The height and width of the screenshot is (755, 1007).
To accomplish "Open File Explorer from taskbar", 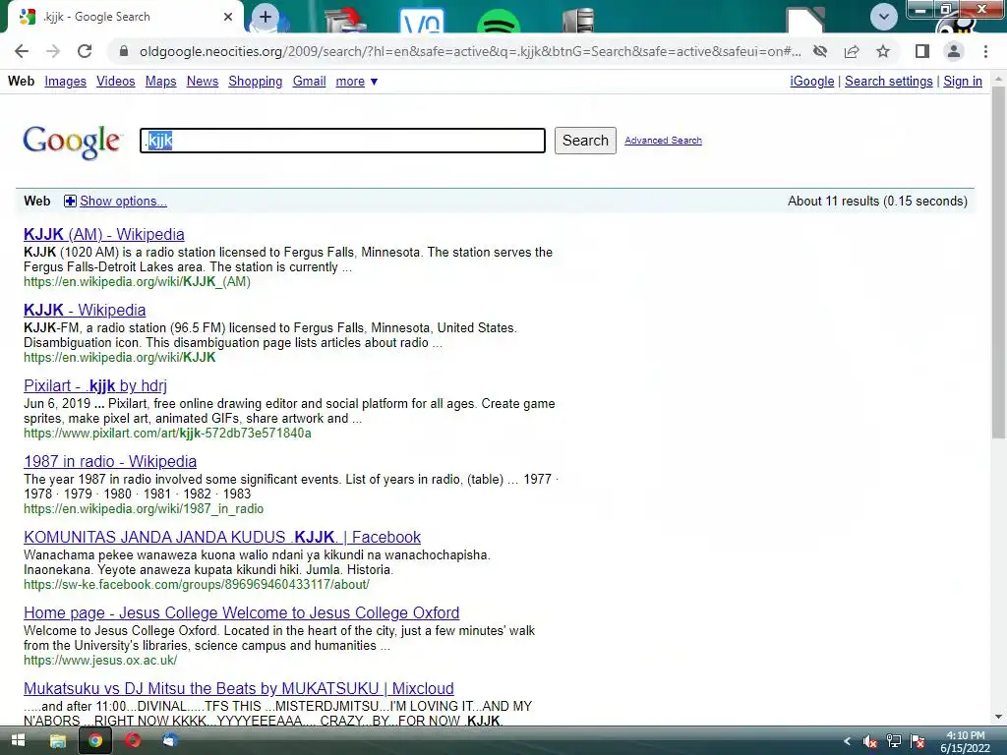I will click(x=58, y=741).
